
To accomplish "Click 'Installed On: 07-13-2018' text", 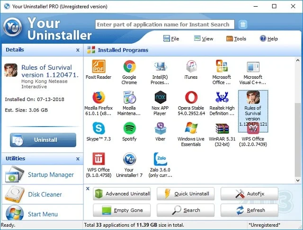I will point(35,99).
